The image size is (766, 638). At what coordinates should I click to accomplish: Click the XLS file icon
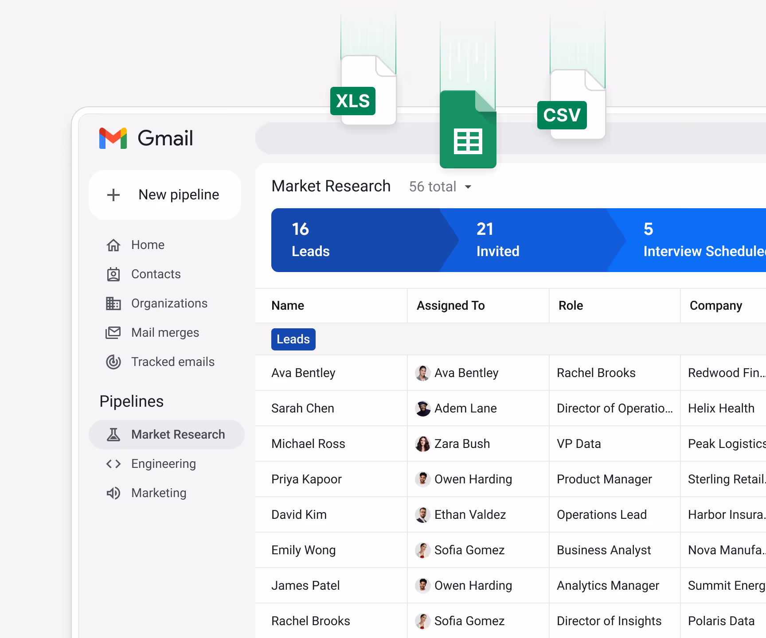363,90
